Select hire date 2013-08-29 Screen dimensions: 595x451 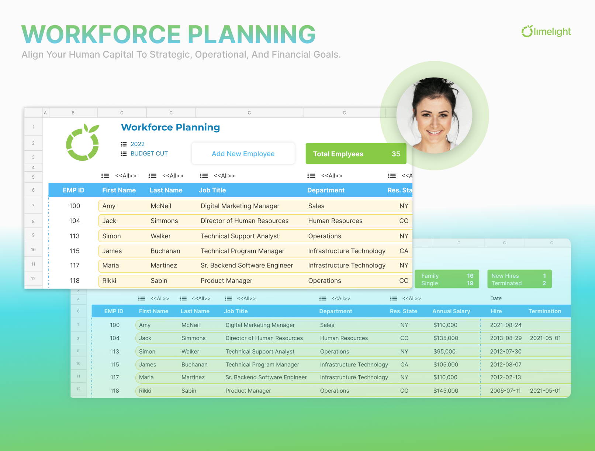click(x=506, y=338)
